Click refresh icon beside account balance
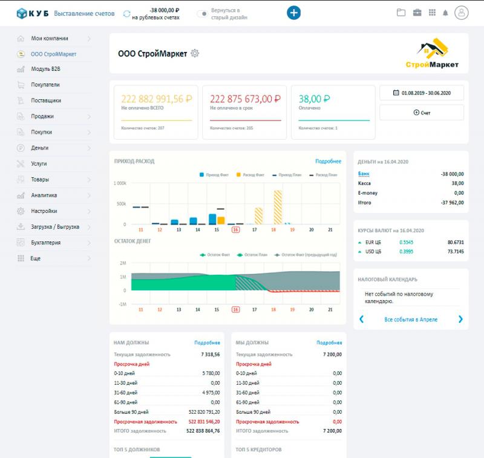This screenshot has width=484, height=458. point(126,13)
